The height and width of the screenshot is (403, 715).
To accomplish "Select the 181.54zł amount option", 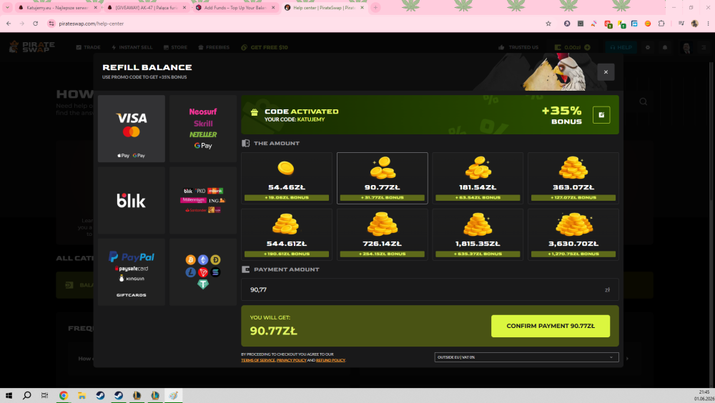I will (x=478, y=178).
